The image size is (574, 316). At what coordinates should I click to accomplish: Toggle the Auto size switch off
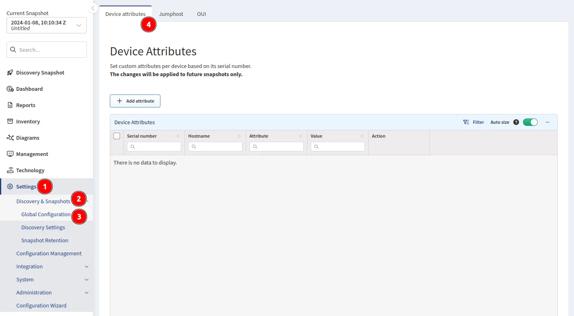[x=530, y=122]
